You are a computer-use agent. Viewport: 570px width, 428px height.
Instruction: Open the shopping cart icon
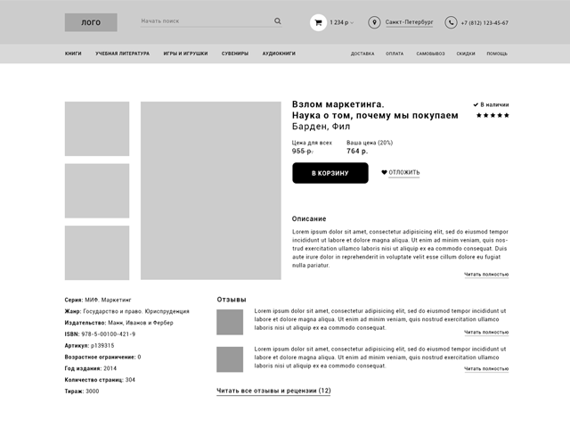point(318,22)
